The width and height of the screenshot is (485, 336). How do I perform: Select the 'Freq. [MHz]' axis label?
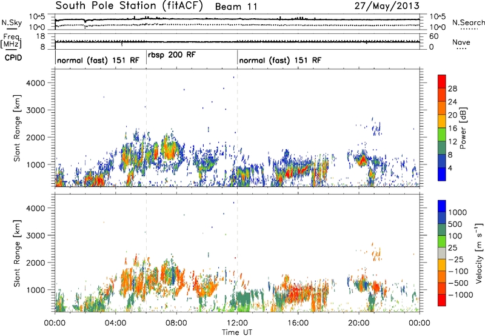coord(11,41)
